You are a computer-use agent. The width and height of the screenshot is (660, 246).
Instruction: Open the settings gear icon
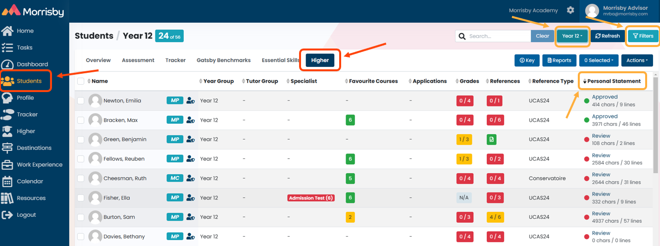tap(570, 10)
